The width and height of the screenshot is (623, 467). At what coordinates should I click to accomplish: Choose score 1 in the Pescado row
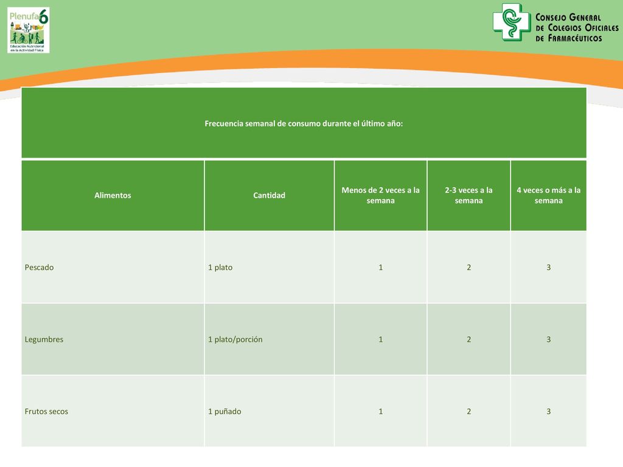(x=381, y=268)
